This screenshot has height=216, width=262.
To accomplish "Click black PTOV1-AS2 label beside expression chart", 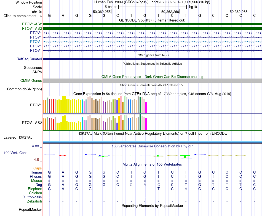I will click(x=32, y=123).
